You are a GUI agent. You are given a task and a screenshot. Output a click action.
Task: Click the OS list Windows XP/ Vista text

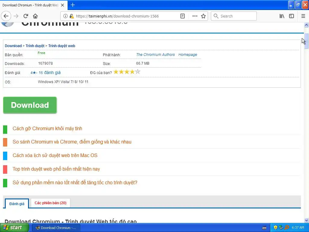coord(63,82)
